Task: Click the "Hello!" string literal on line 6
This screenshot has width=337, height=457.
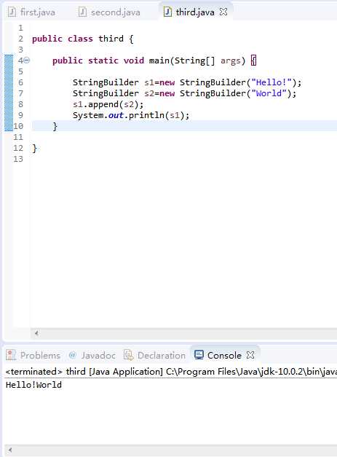Action: [271, 82]
